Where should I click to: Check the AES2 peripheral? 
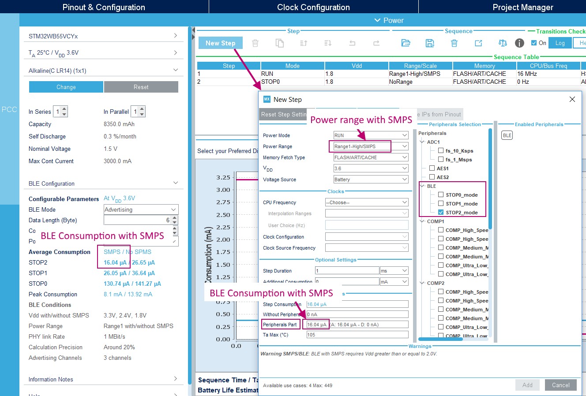[x=432, y=177]
